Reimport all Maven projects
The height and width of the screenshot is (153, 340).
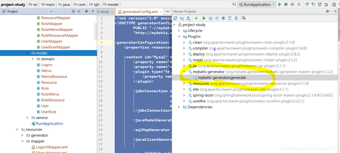click(175, 18)
